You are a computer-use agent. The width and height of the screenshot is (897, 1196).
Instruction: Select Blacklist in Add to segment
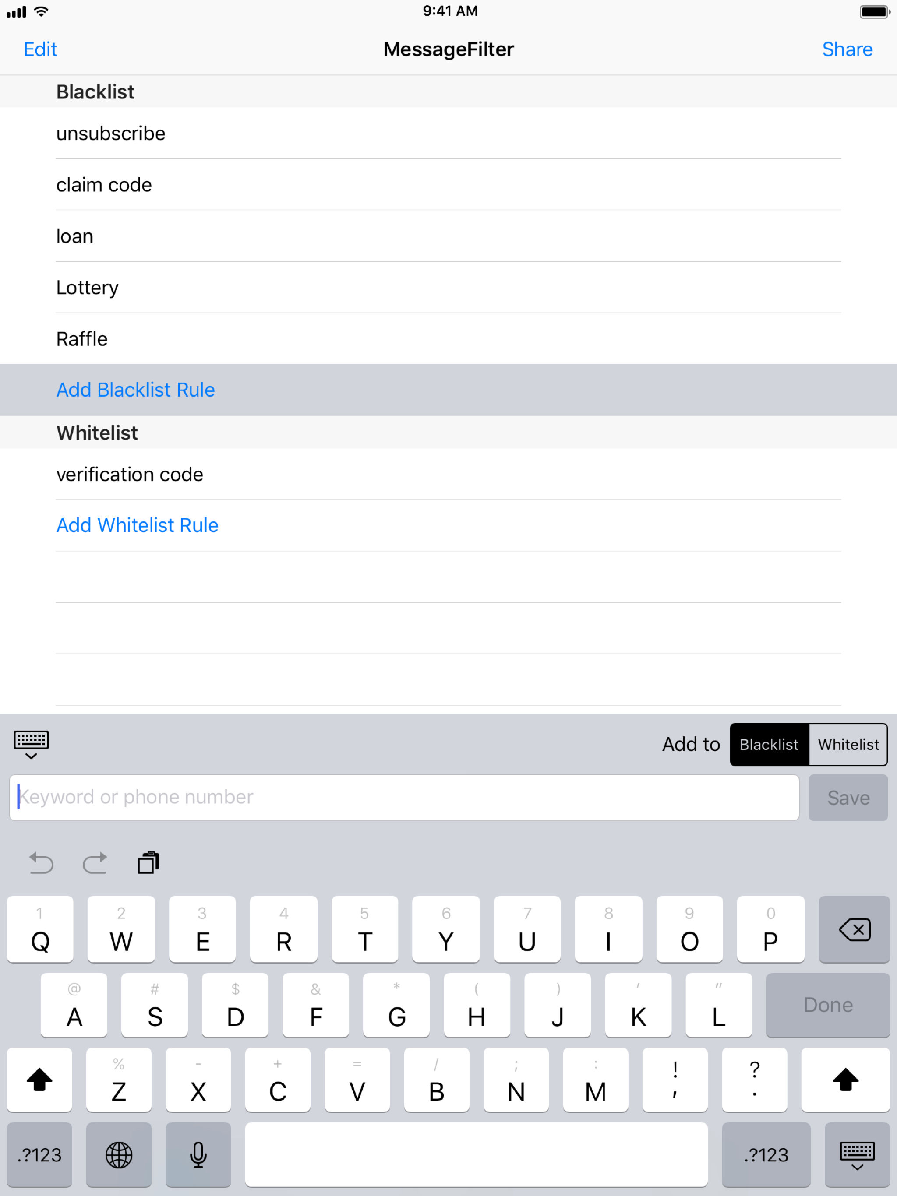(769, 745)
